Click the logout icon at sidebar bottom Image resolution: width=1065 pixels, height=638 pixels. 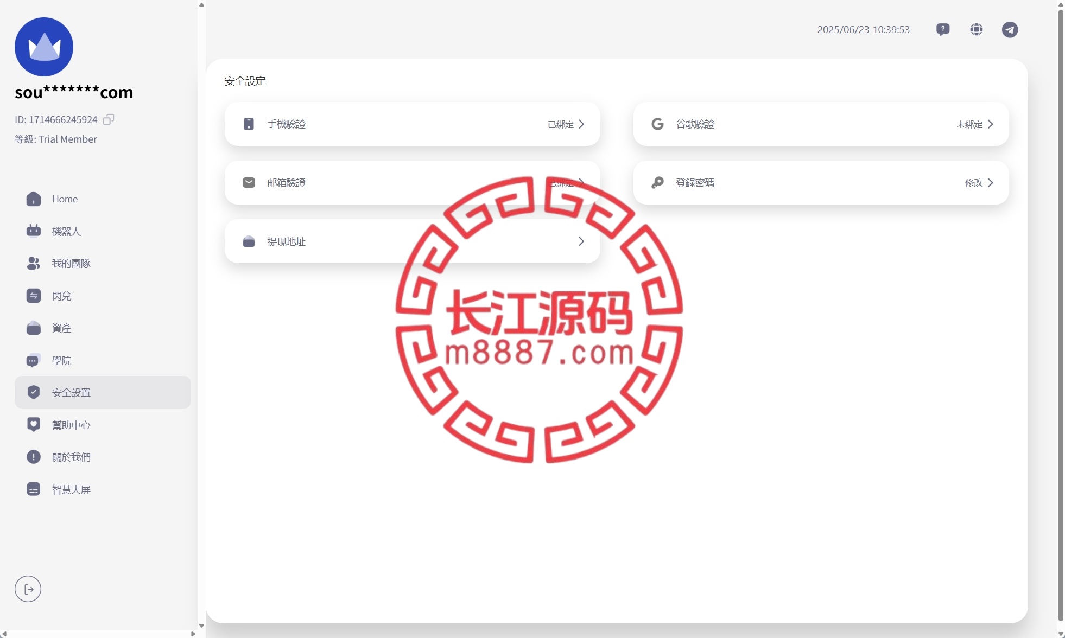coord(28,589)
